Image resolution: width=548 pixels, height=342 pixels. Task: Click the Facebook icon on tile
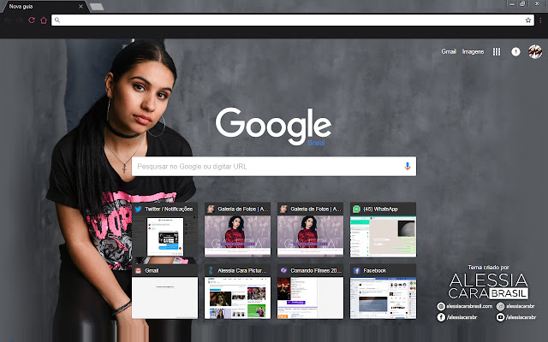(356, 270)
